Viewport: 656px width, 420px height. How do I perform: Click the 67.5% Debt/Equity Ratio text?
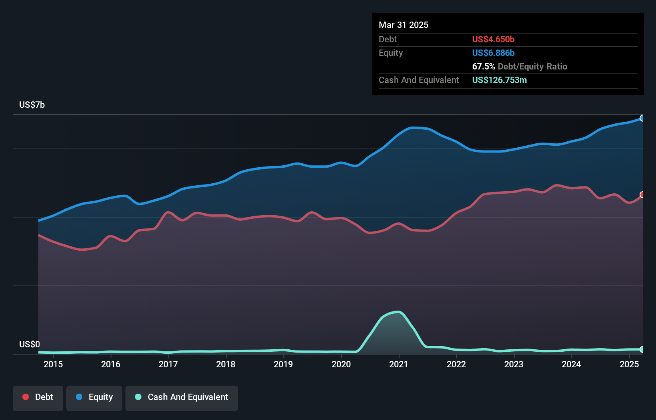point(520,66)
